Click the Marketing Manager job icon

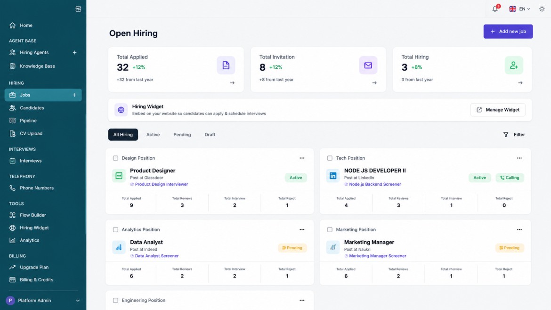pyautogui.click(x=333, y=247)
